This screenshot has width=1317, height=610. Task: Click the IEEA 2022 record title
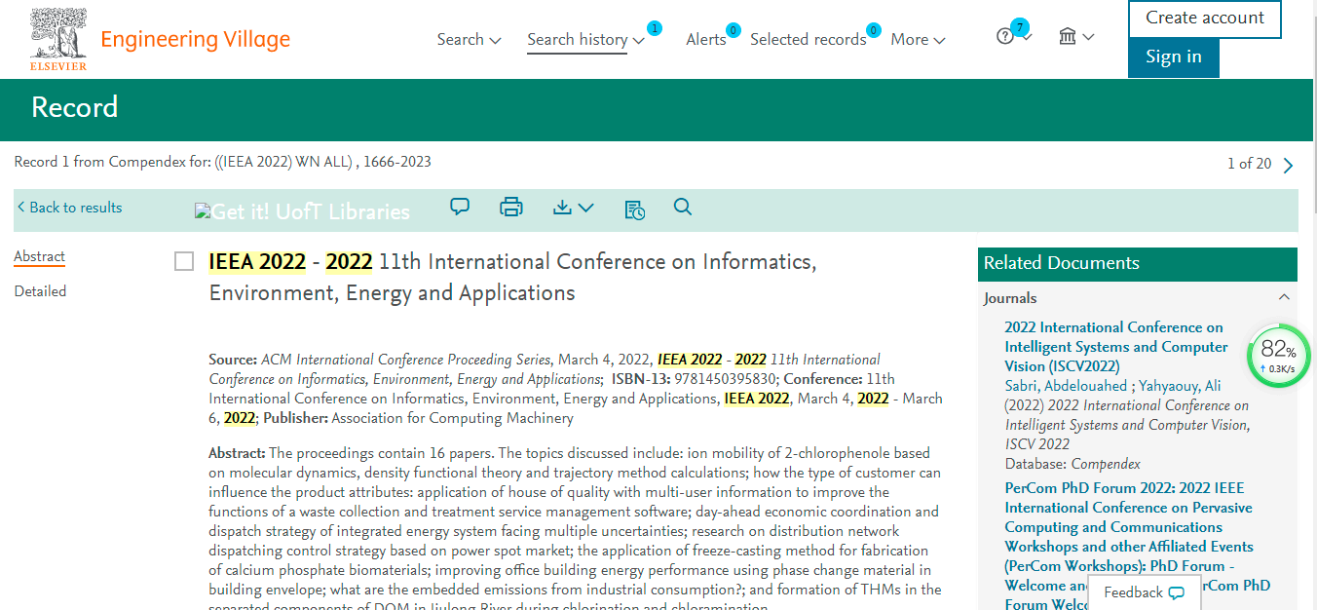tap(512, 278)
